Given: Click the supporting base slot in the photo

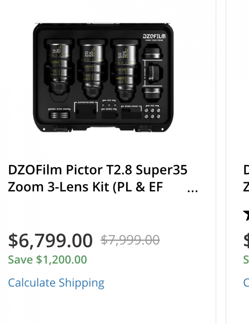Looking at the screenshot, I should point(86,111).
